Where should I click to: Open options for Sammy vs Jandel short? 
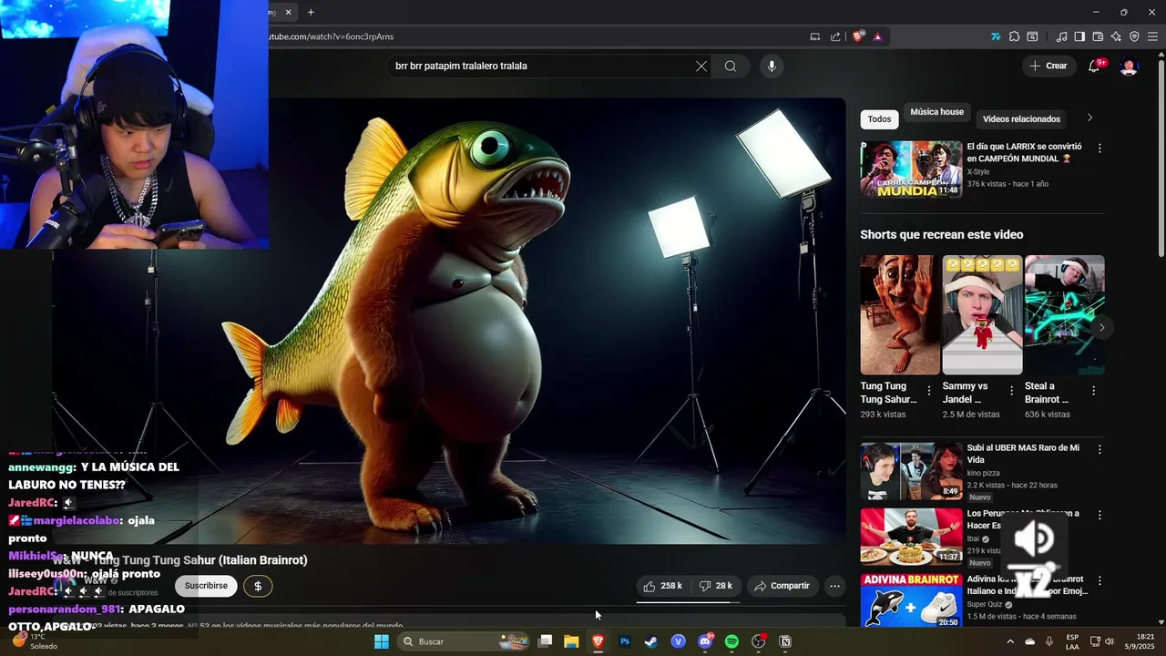(x=1011, y=390)
